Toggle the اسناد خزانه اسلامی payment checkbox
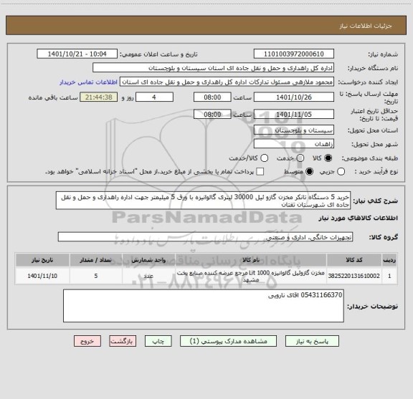The image size is (413, 399). [x=260, y=172]
